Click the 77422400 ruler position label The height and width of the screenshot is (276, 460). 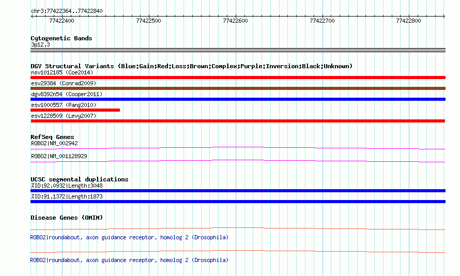[62, 21]
